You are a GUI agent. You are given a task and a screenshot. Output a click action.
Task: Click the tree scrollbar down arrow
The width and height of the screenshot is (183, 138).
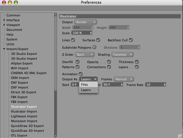click(x=56, y=136)
